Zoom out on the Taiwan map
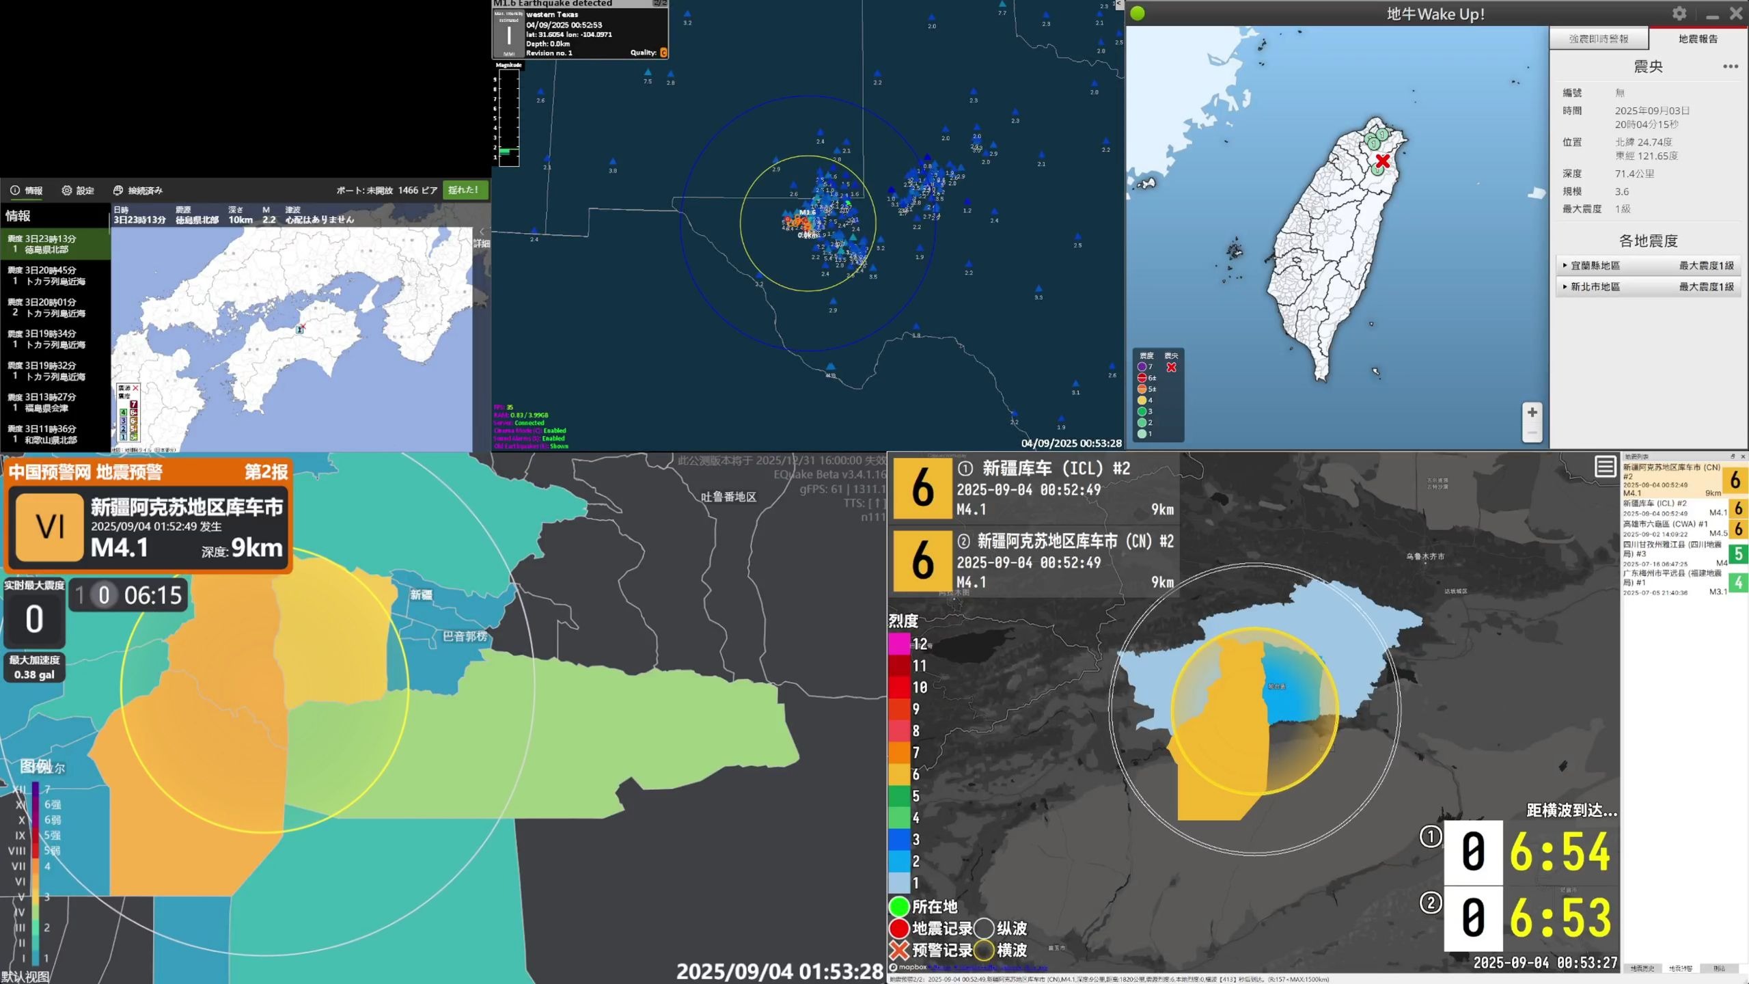 (1532, 433)
